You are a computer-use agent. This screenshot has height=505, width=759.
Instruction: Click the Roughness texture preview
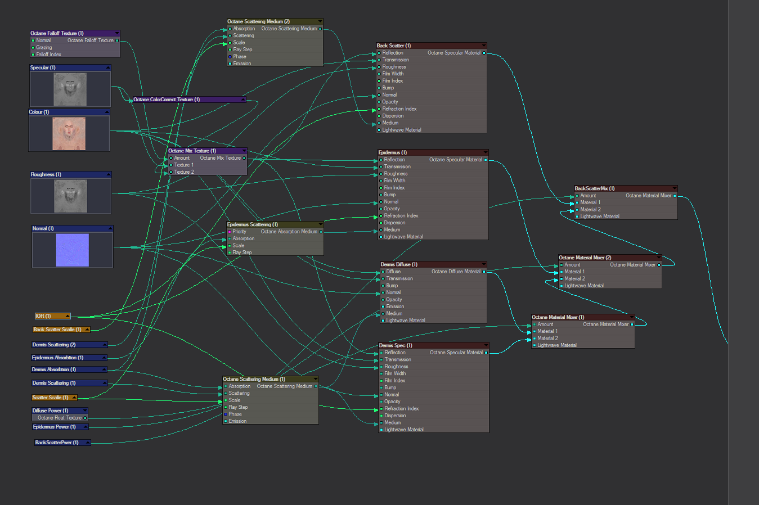[x=70, y=196]
